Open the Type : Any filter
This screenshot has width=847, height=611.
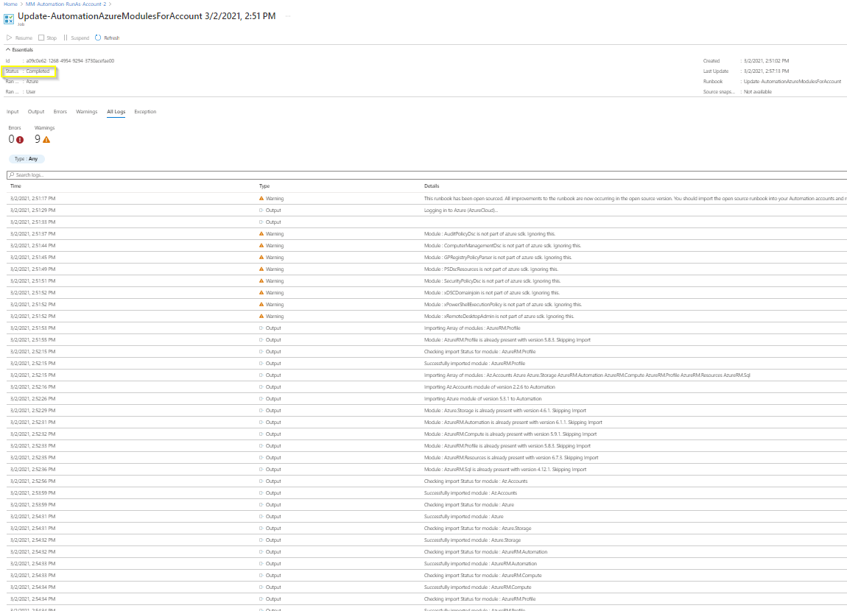coord(27,159)
